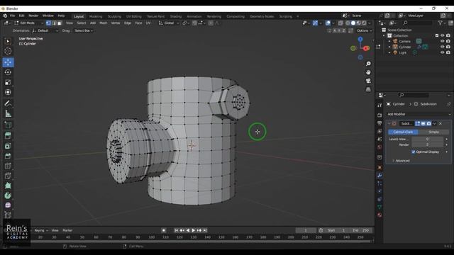The height and width of the screenshot is (255, 454).
Task: Hide the Camera object in outliner
Action: click(443, 41)
